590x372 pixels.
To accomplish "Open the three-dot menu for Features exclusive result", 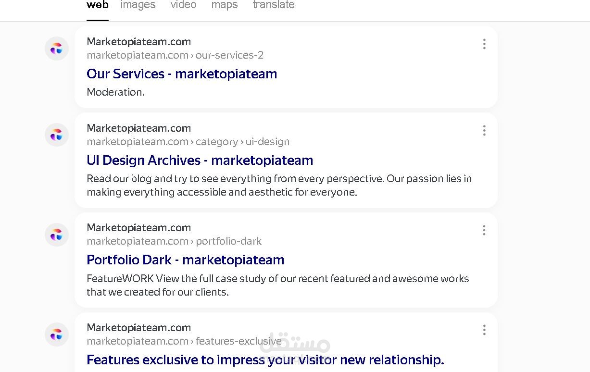I will click(x=484, y=330).
